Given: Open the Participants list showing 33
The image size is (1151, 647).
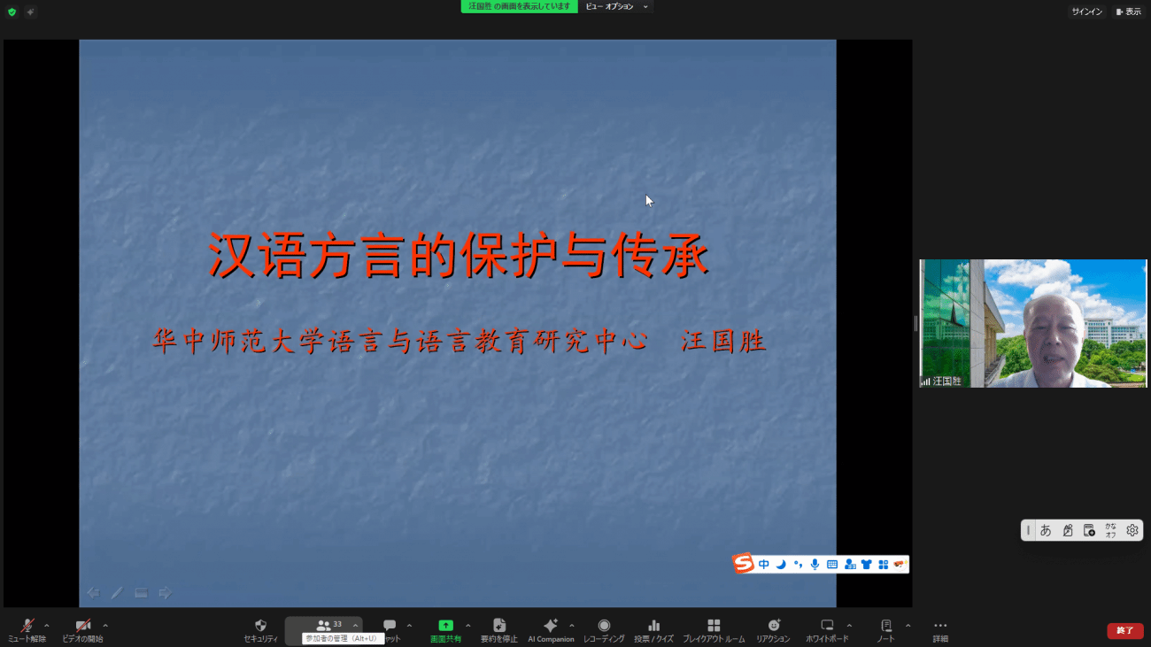Looking at the screenshot, I should (x=324, y=626).
